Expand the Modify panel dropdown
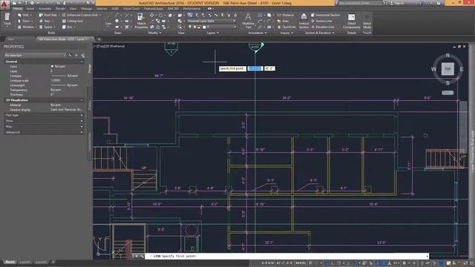475x267 pixels. point(154,33)
